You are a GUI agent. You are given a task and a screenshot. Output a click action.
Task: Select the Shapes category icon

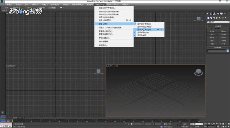tap(211, 18)
